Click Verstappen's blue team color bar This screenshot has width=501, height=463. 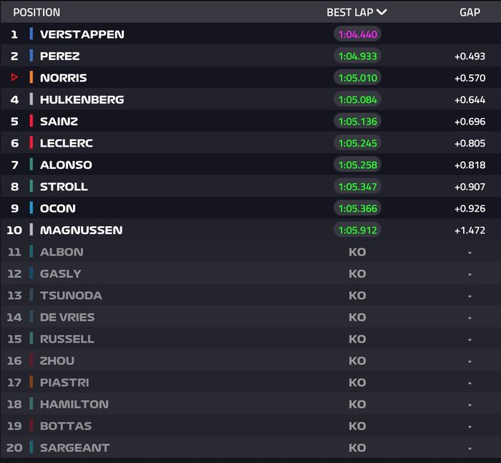[31, 34]
